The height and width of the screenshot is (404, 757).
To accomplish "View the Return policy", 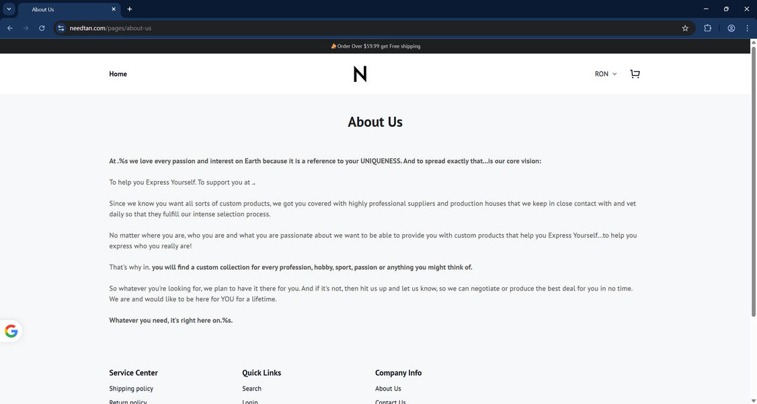I will pyautogui.click(x=128, y=401).
